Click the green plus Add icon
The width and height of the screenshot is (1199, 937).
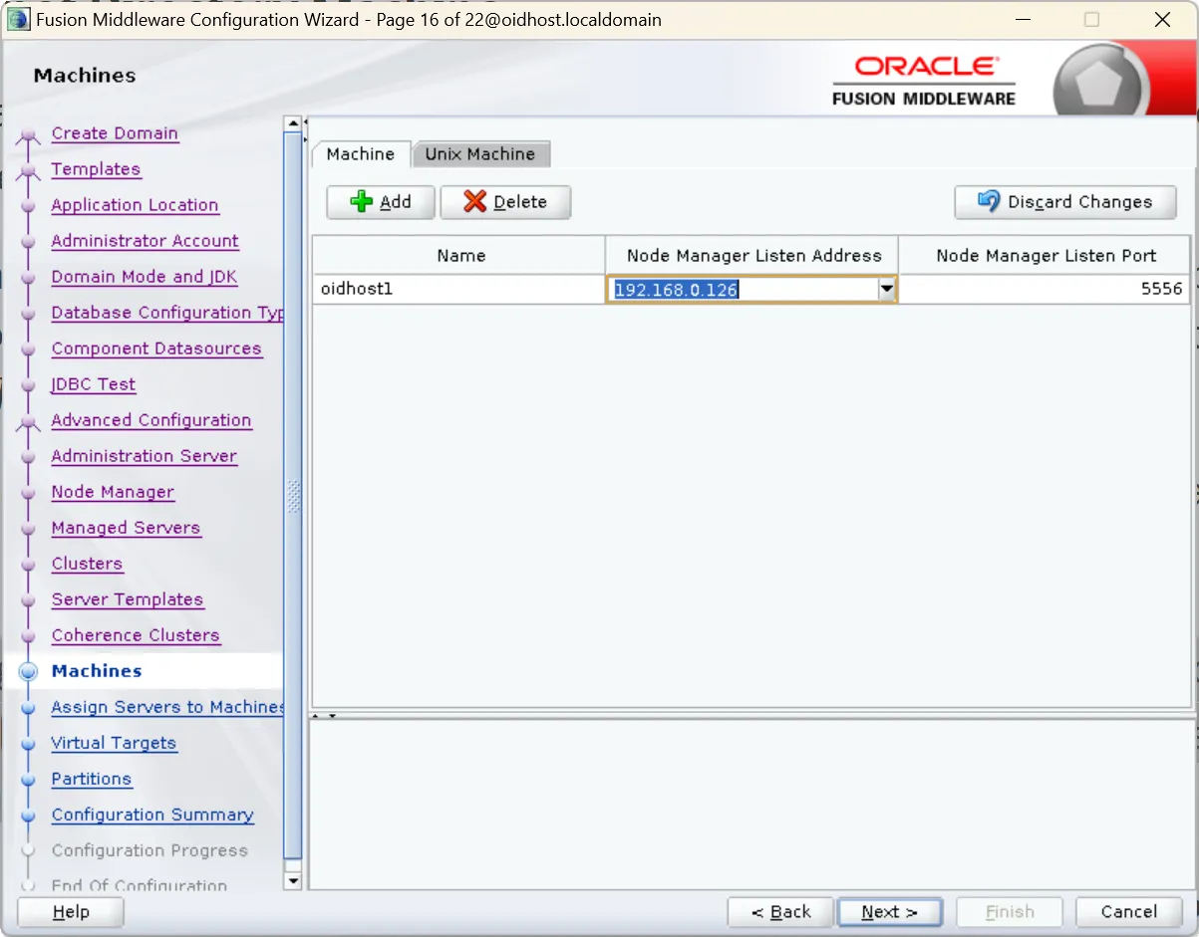pyautogui.click(x=361, y=202)
